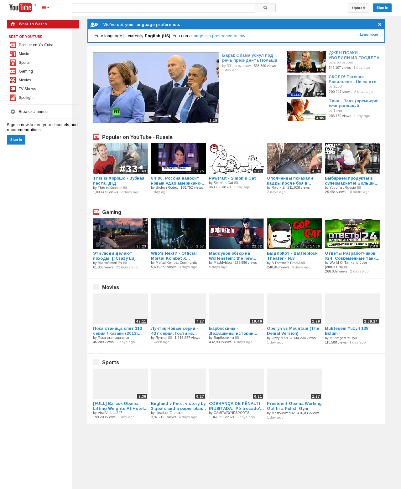Click the sidebar Sign In button

(16, 140)
